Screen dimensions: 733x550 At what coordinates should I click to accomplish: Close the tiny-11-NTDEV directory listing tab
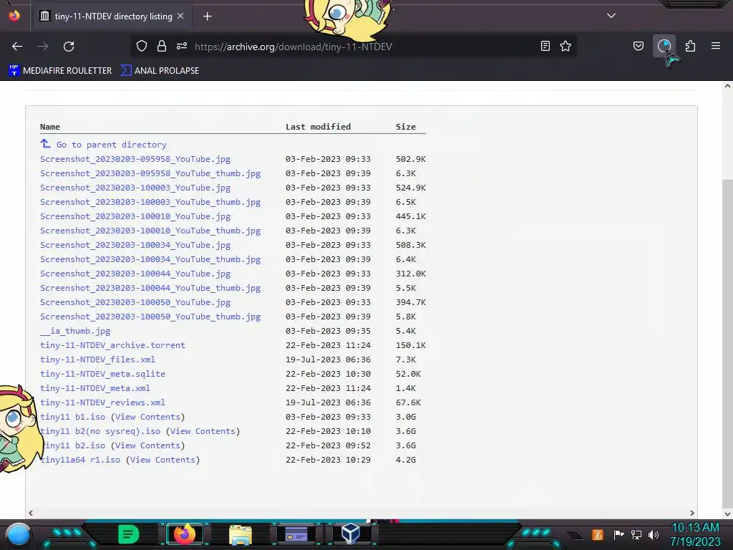180,16
